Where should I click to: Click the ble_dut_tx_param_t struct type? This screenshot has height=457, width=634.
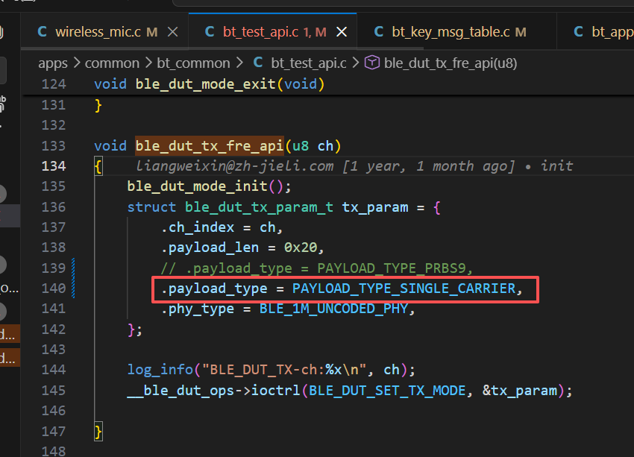coord(259,207)
